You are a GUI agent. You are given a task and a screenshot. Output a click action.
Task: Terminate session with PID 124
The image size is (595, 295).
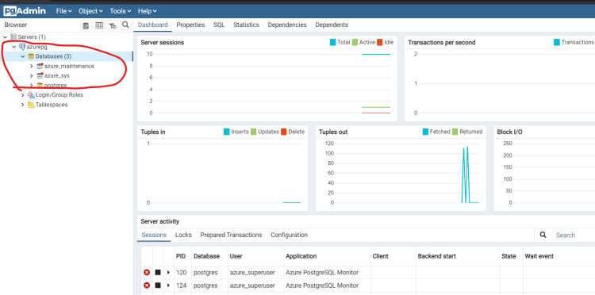tap(147, 285)
